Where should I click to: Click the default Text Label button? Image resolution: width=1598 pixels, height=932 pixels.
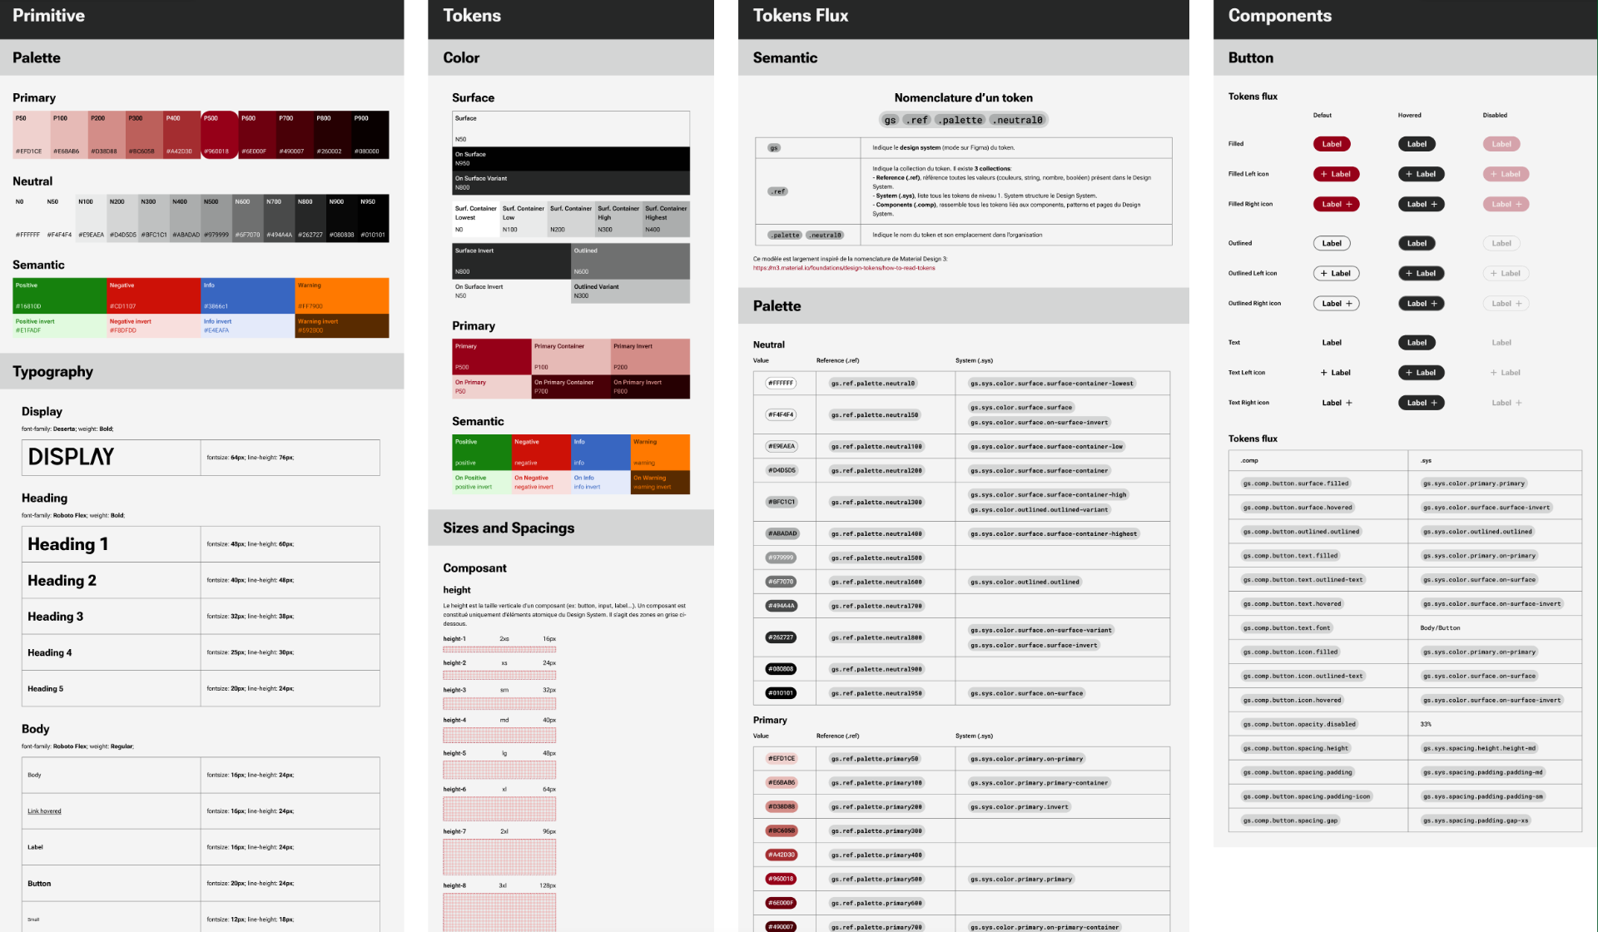point(1332,343)
